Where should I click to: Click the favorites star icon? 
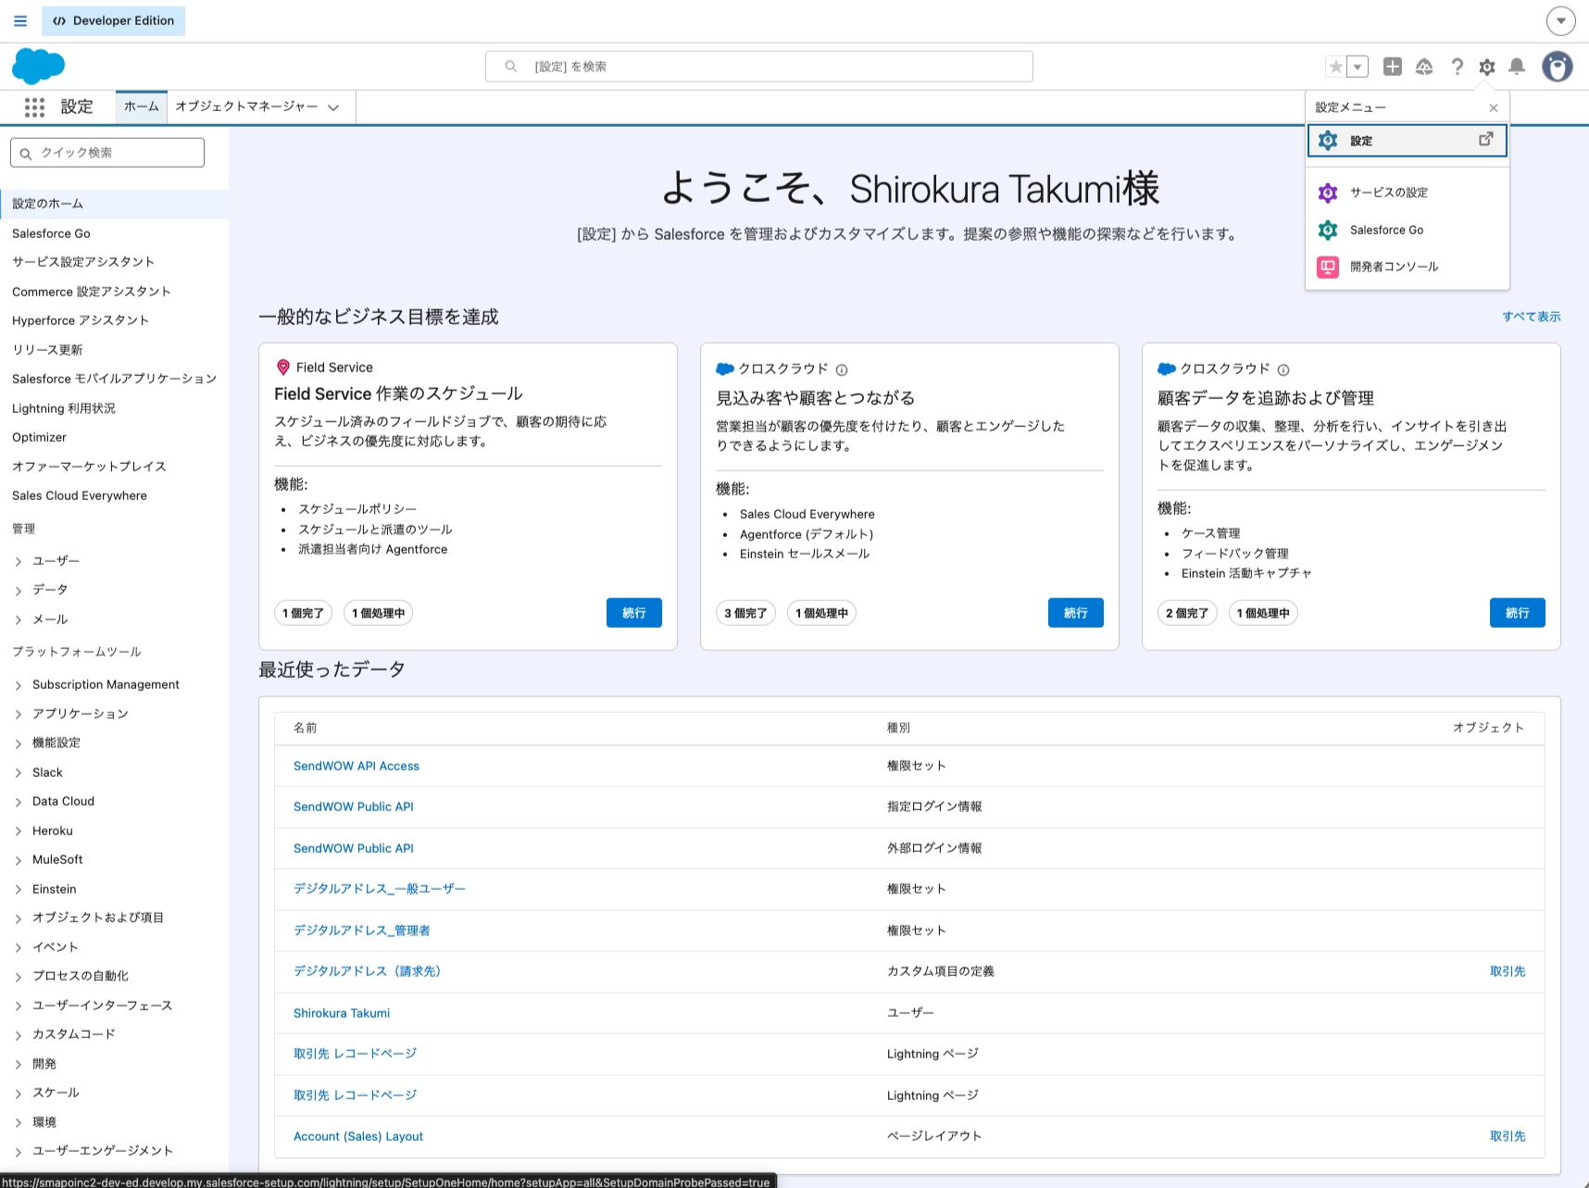click(1335, 67)
